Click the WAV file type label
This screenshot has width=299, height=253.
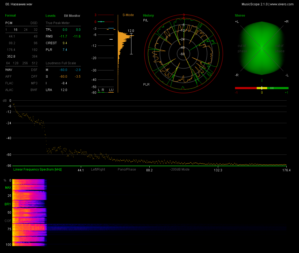coord(9,70)
